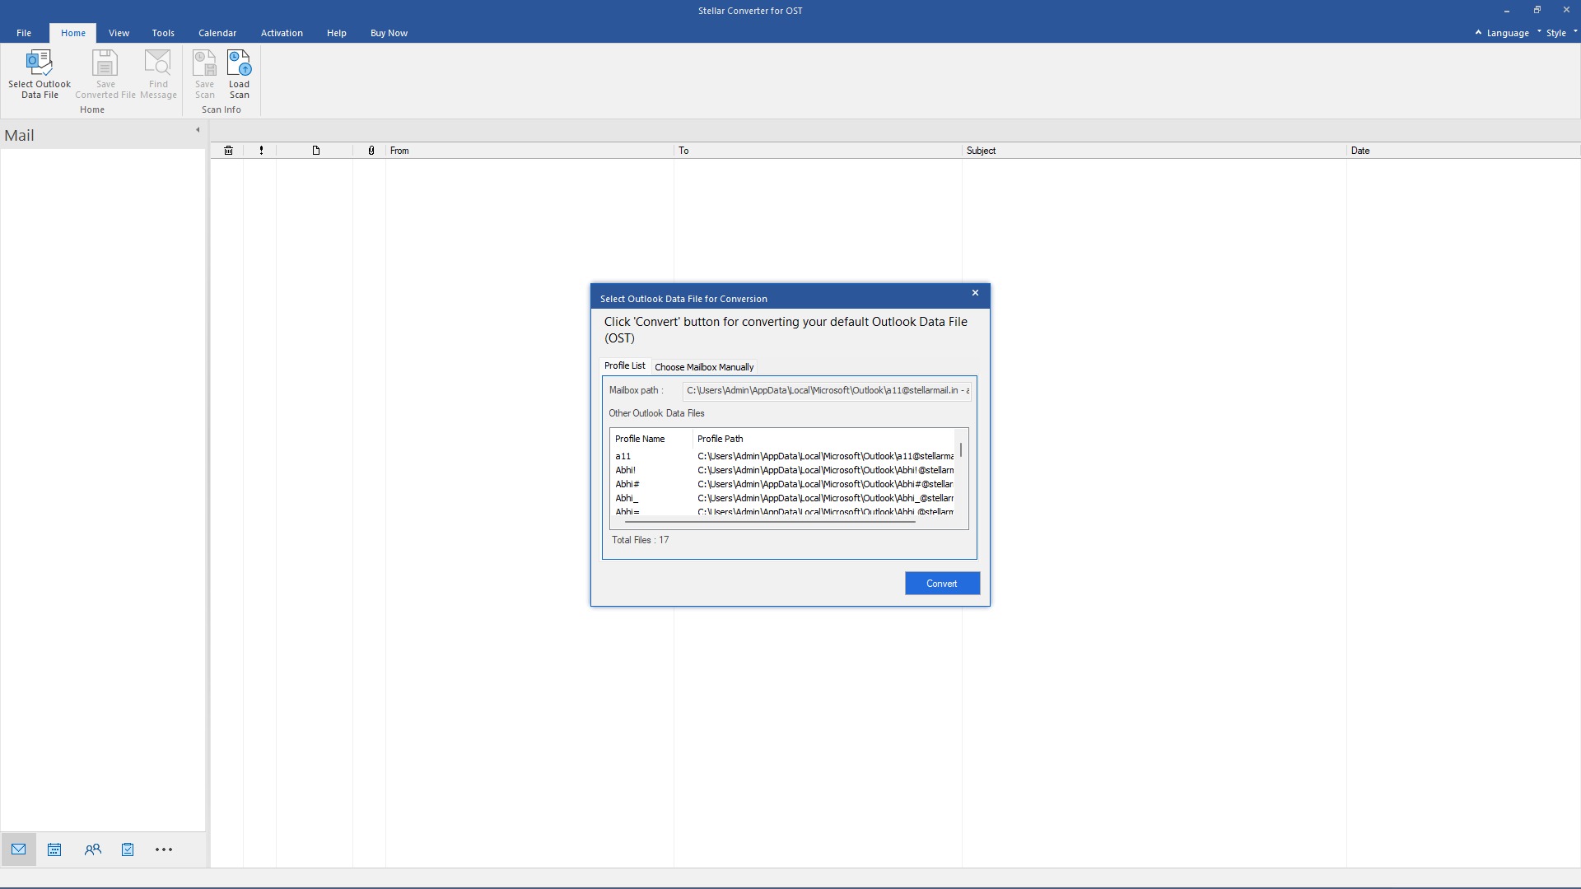
Task: Open the Tools menu
Action: [163, 33]
